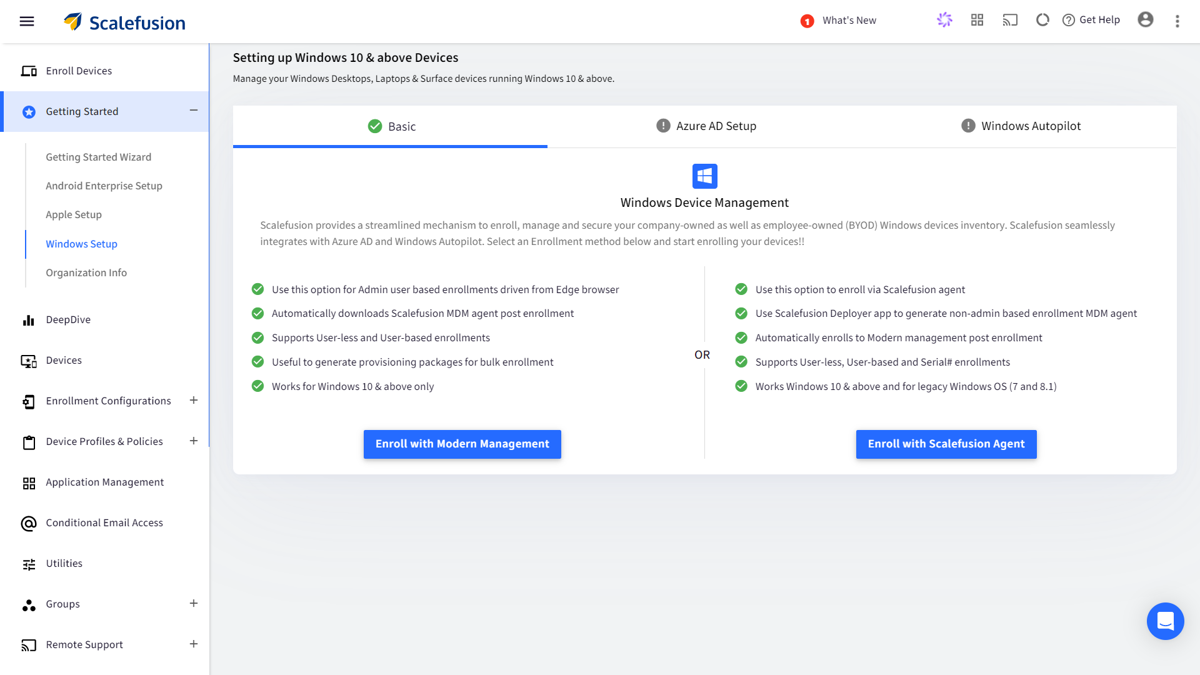Click the Groups dots icon
The image size is (1200, 675).
tap(29, 605)
